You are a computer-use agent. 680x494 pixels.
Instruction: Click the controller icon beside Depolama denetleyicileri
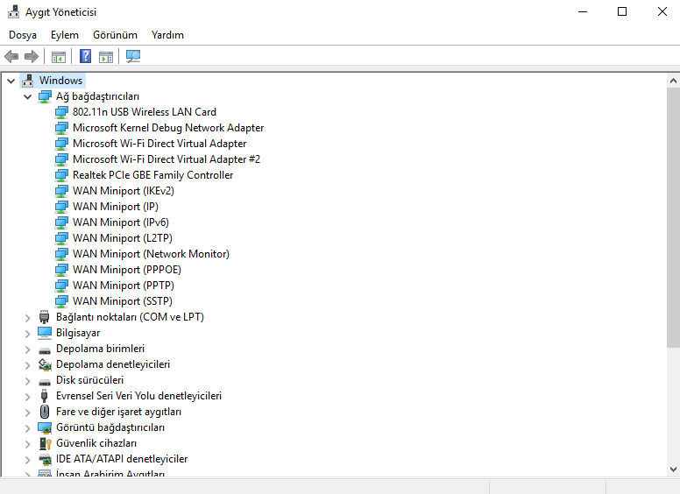[45, 364]
